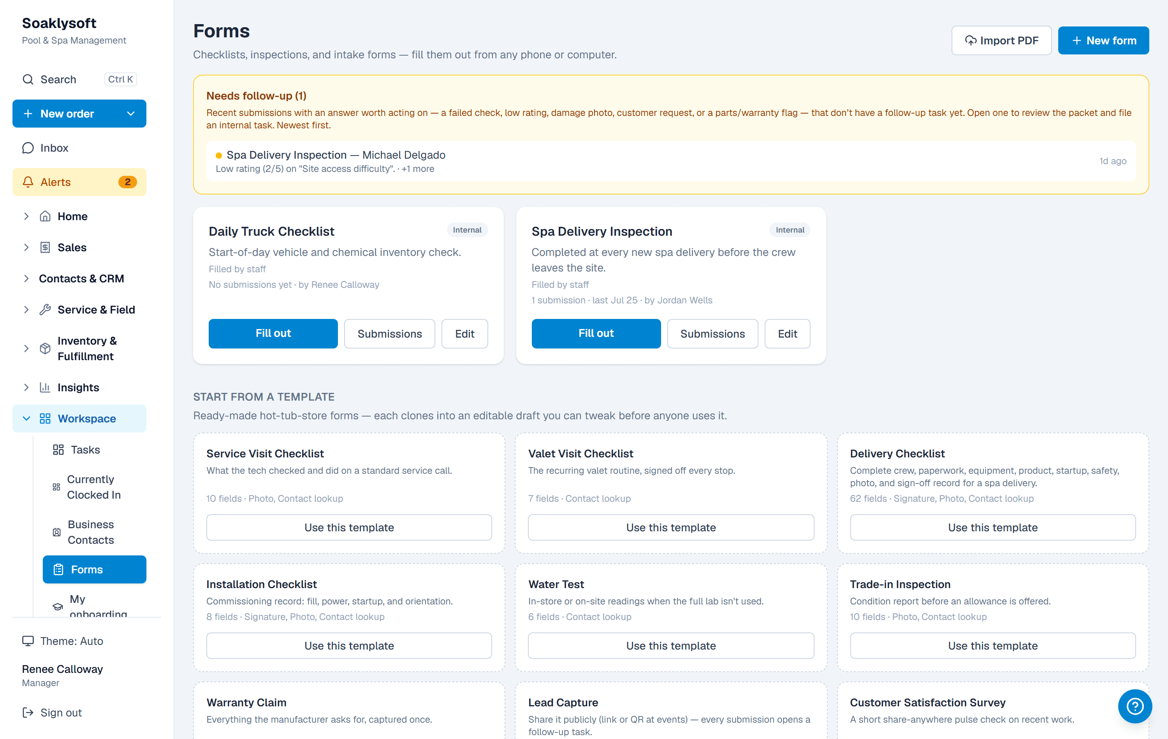The height and width of the screenshot is (739, 1168).
Task: Click the Theme monitor icon
Action: coord(28,641)
